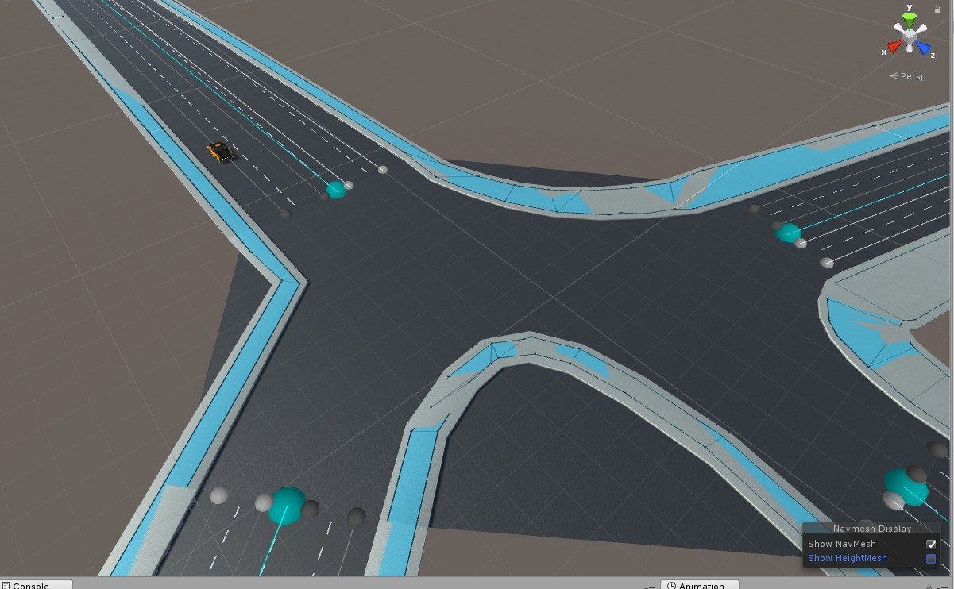Switch to the Console tab
Screen dimensions: 954x589
(x=30, y=585)
